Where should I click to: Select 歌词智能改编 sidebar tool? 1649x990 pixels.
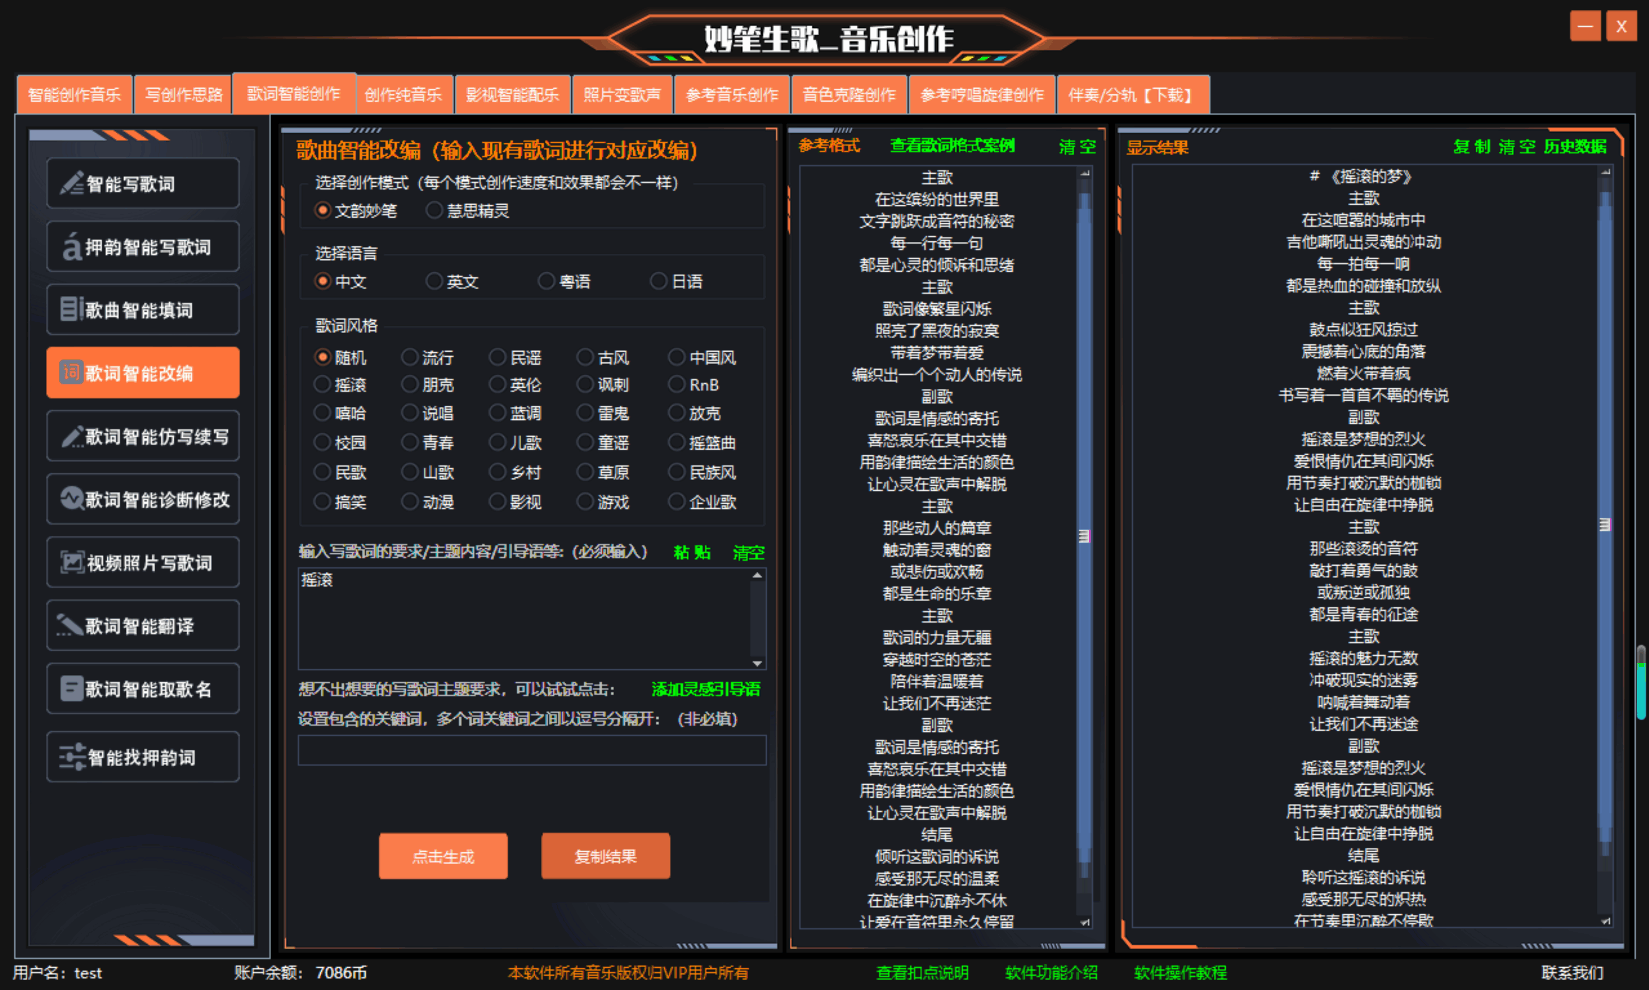[142, 372]
